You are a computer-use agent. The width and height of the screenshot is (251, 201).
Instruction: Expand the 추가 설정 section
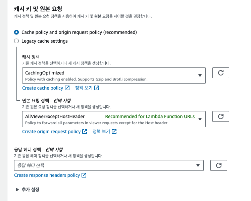click(x=18, y=190)
